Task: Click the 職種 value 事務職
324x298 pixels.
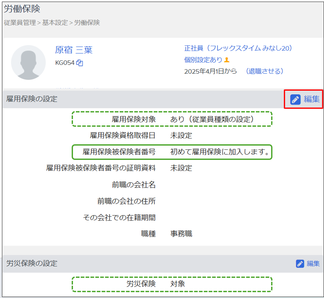Action: [x=181, y=234]
